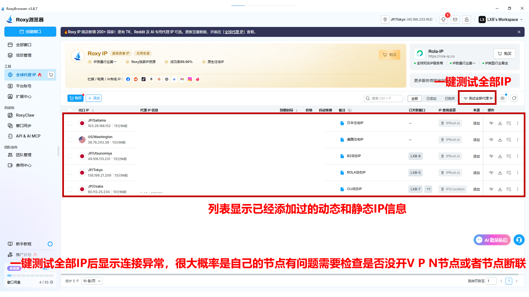Viewport: 529px width, 297px height.
Task: Click the IP2Location query channel tag
Action: coord(452,189)
